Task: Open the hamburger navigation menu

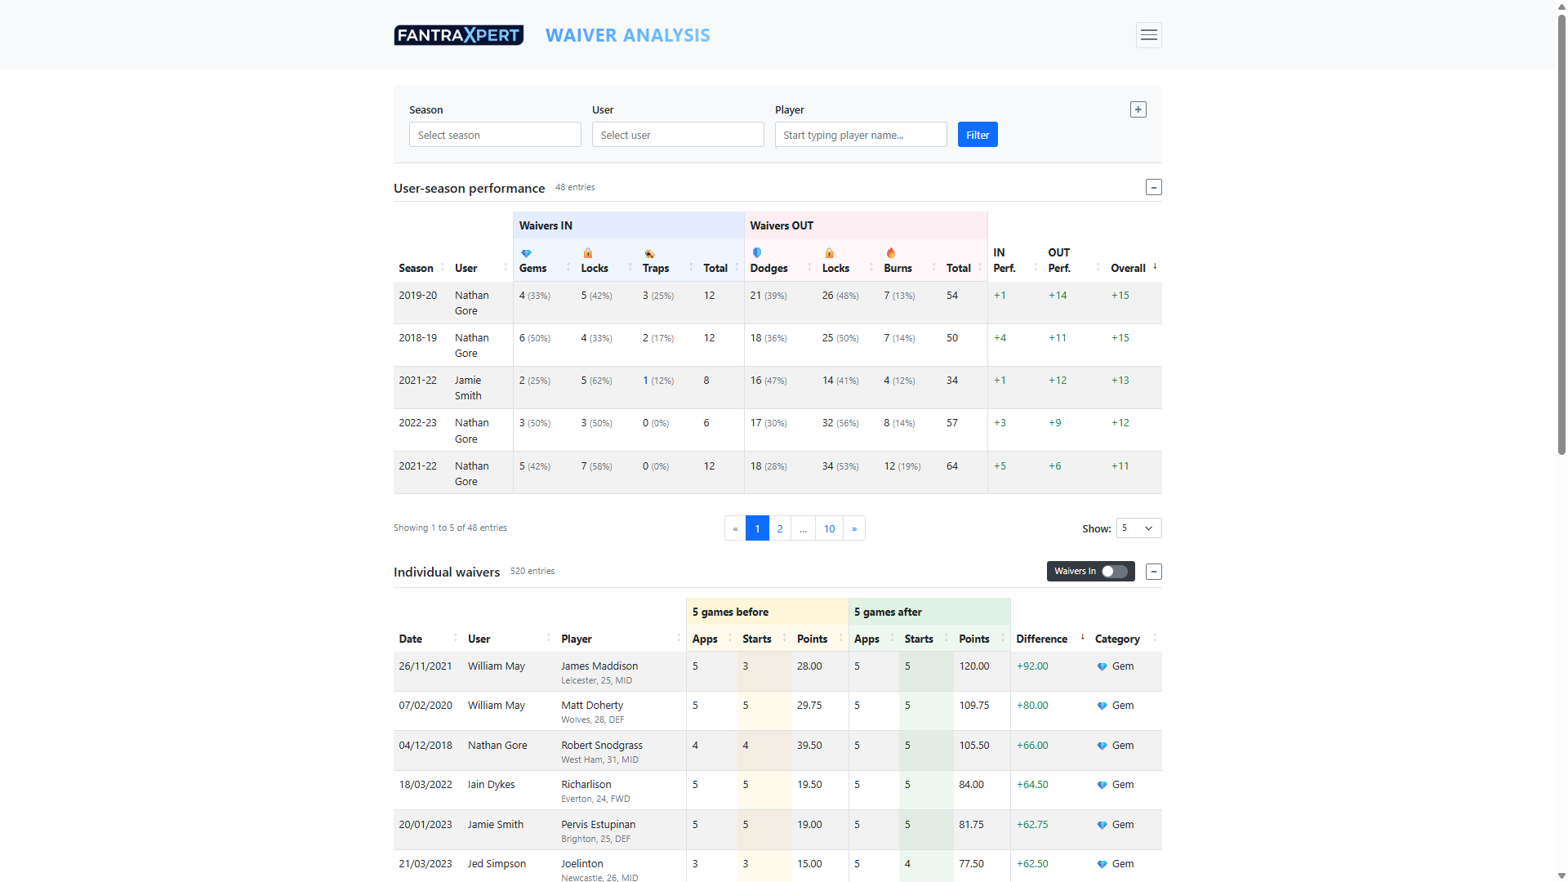Action: 1148,35
